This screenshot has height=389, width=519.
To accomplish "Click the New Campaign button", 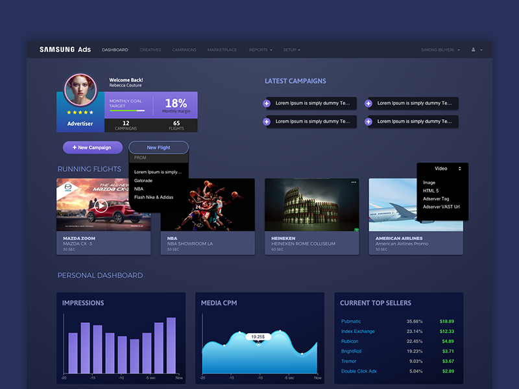I will [x=93, y=148].
